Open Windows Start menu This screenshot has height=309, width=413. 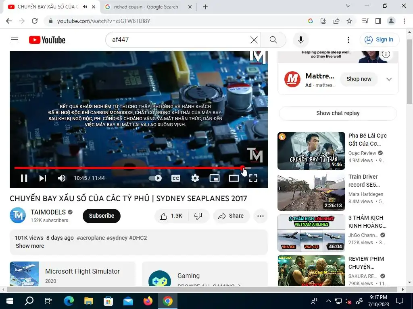[x=10, y=301]
